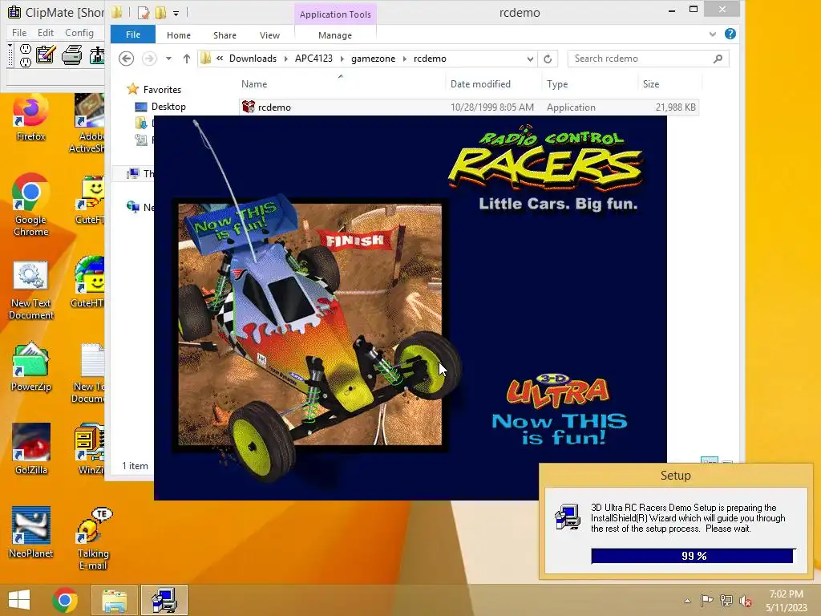The height and width of the screenshot is (616, 821).
Task: Click the Refresh button beside address bar
Action: (548, 59)
